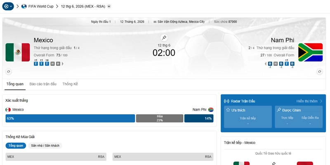Switch to Tổng quan tab
The width and height of the screenshot is (330, 165).
(x=15, y=84)
